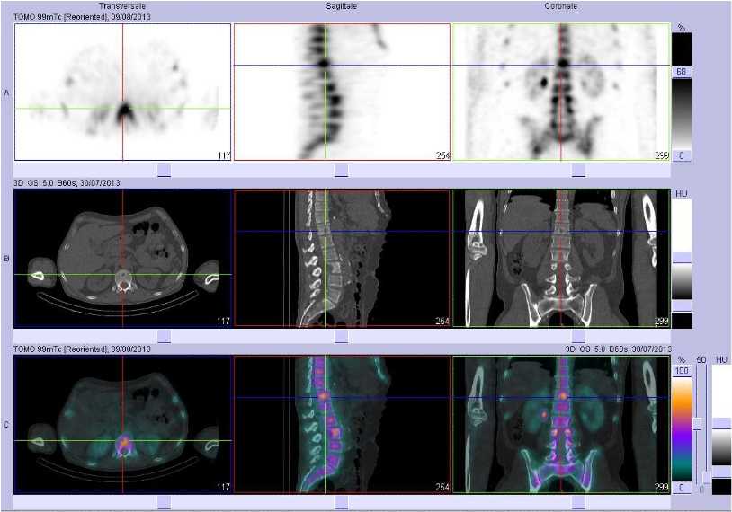The image size is (732, 512).
Task: Click the small bottom slider handle beside the blend slider
Action: (x=707, y=478)
